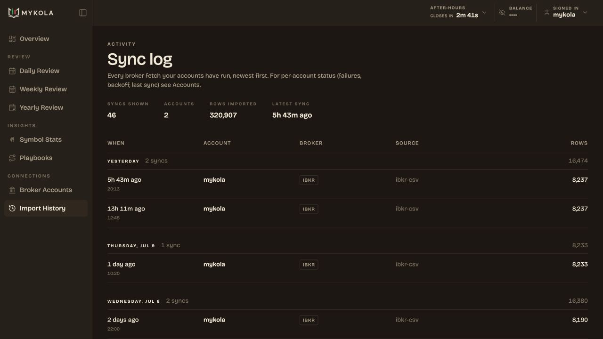Click IBKR badge in 2 days ago row
603x339 pixels.
click(x=309, y=320)
